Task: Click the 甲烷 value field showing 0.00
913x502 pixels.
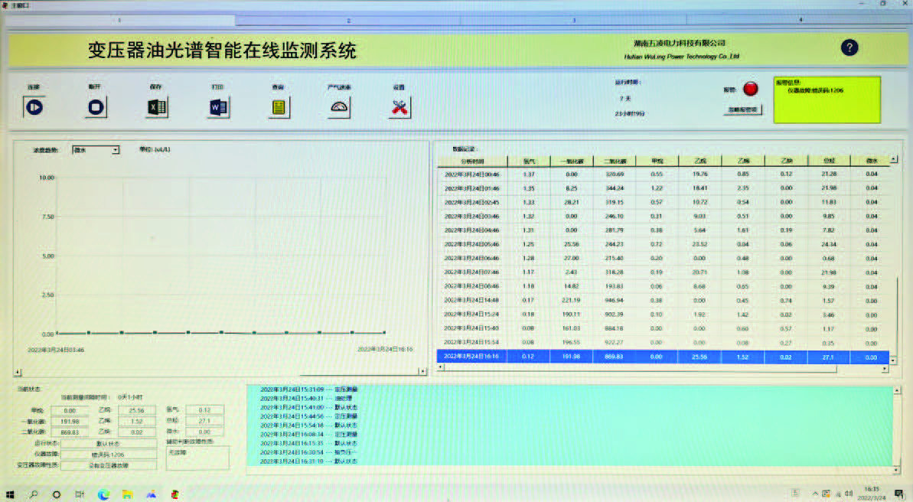Action: pos(70,411)
